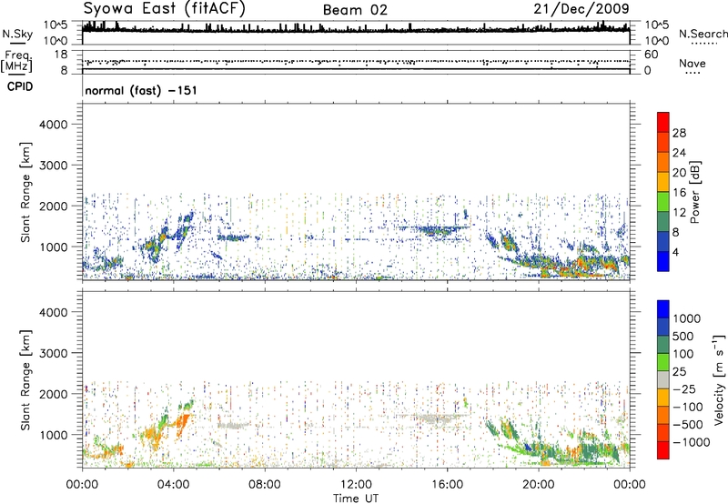Click the velocity panel 'Slant Range [km]' label

click(25, 380)
